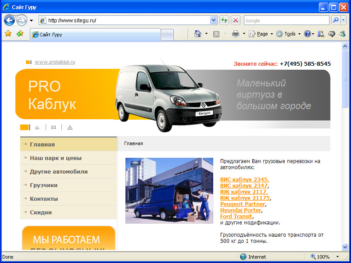Screen dimensions: 351x263
Task: Open the Скидки menu item
Action: tap(68, 212)
